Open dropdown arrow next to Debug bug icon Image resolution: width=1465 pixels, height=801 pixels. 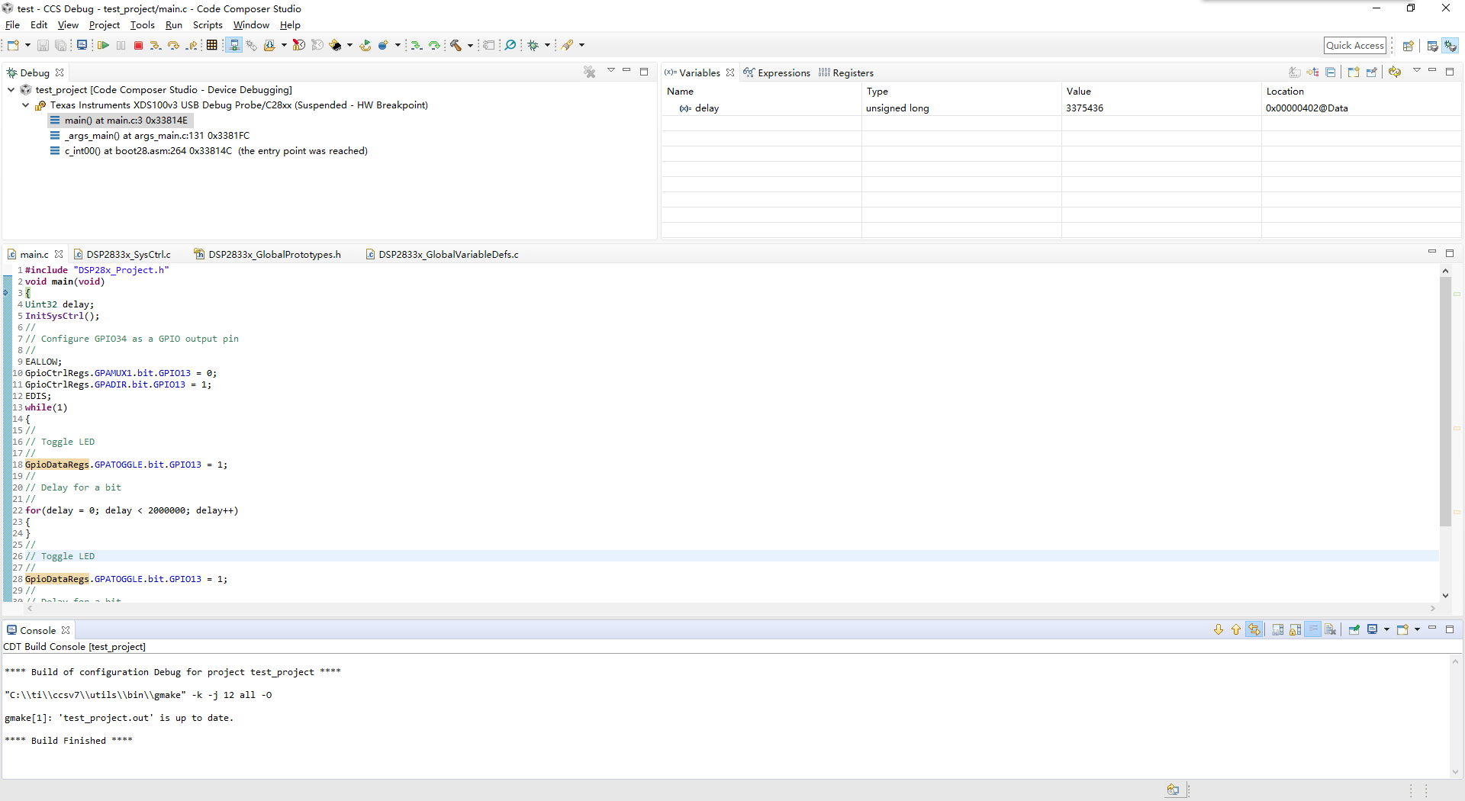547,46
